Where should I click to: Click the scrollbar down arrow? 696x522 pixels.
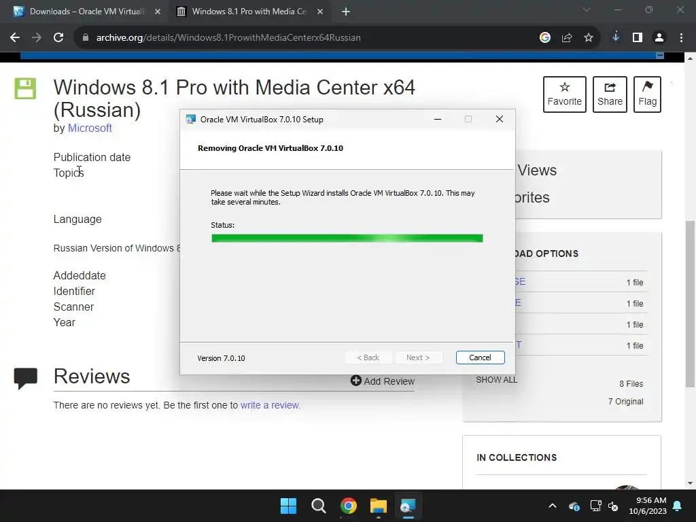click(691, 483)
